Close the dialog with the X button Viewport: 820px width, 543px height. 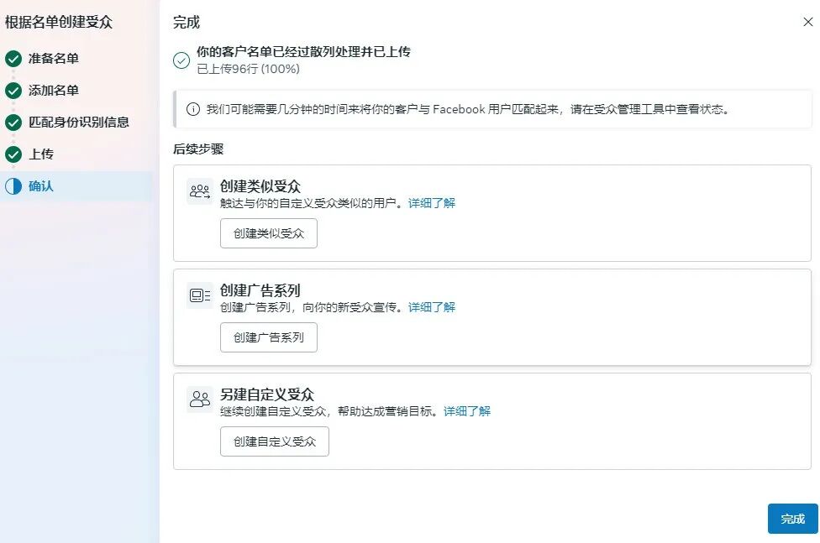807,23
